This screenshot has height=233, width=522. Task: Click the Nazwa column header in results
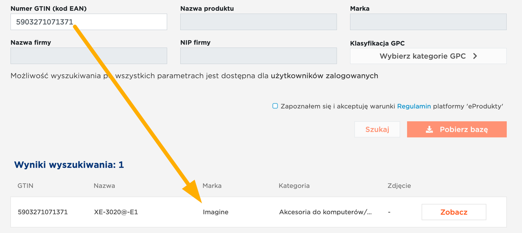coord(104,186)
